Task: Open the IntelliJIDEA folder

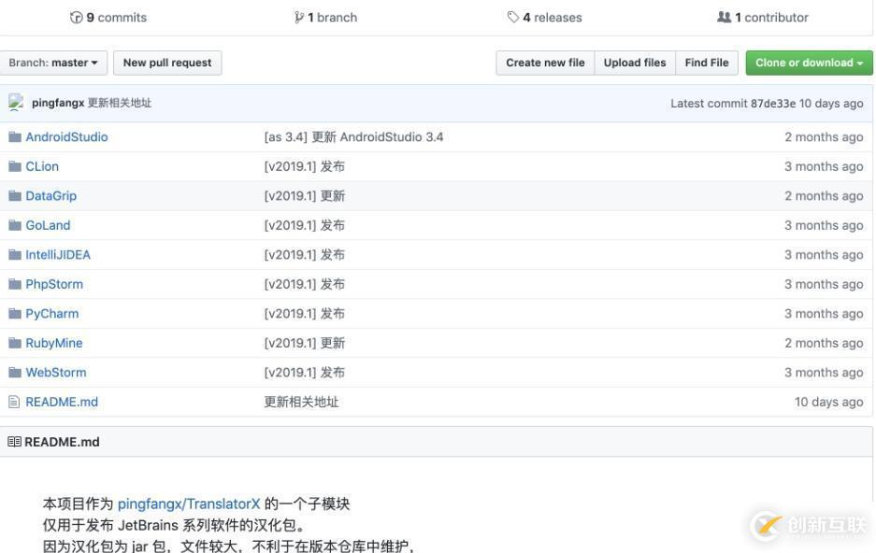Action: (x=58, y=255)
